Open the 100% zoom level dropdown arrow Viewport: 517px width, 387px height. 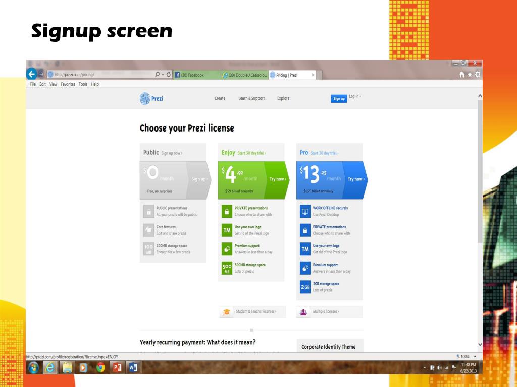(x=475, y=356)
